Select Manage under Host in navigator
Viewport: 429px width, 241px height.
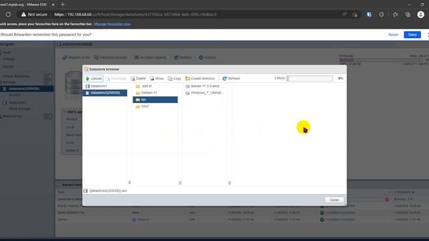(9, 59)
